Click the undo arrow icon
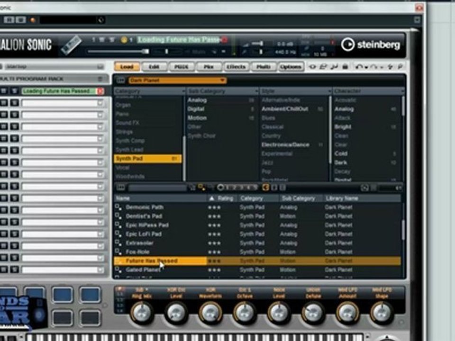Image resolution: width=455 pixels, height=341 pixels. [359, 67]
